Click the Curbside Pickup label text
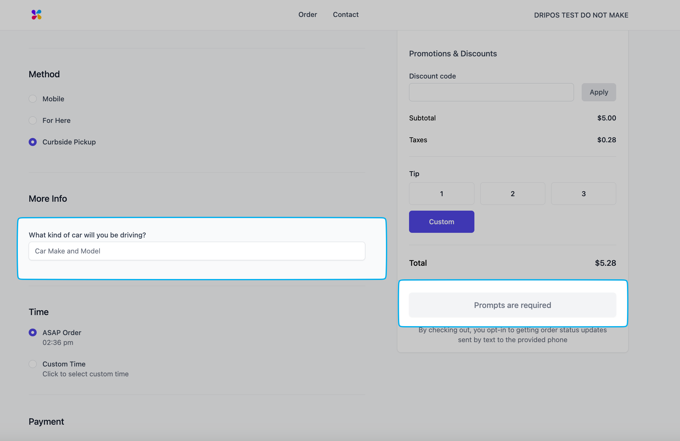 point(69,142)
